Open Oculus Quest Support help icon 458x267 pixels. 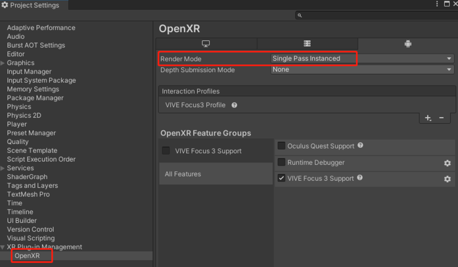point(360,145)
